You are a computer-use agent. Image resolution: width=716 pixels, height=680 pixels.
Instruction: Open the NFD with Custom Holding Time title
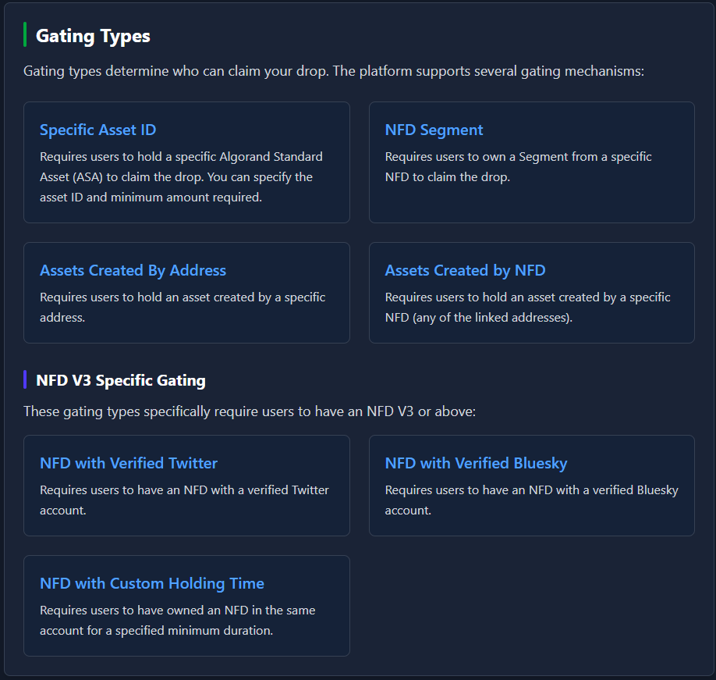151,583
